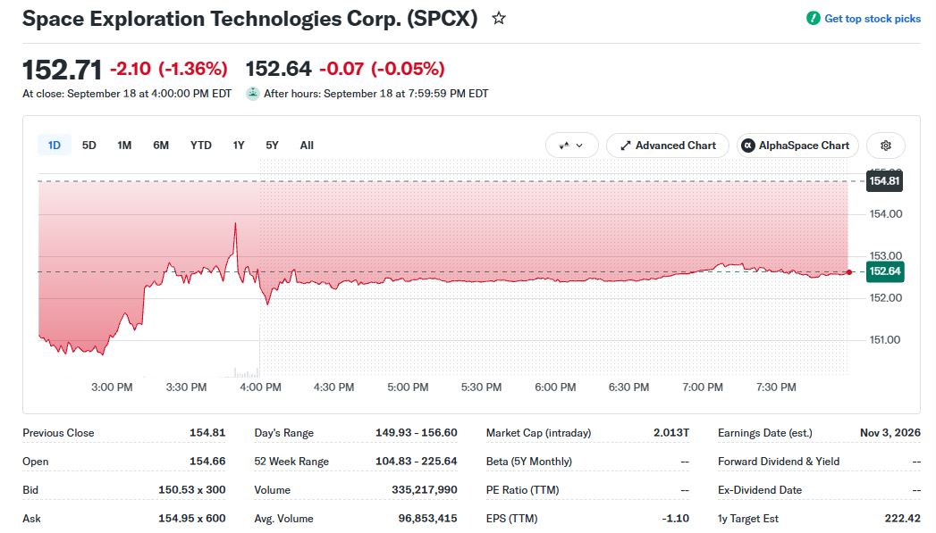Click the AlphaSpace Chart logo icon
This screenshot has height=533, width=936.
tap(748, 146)
